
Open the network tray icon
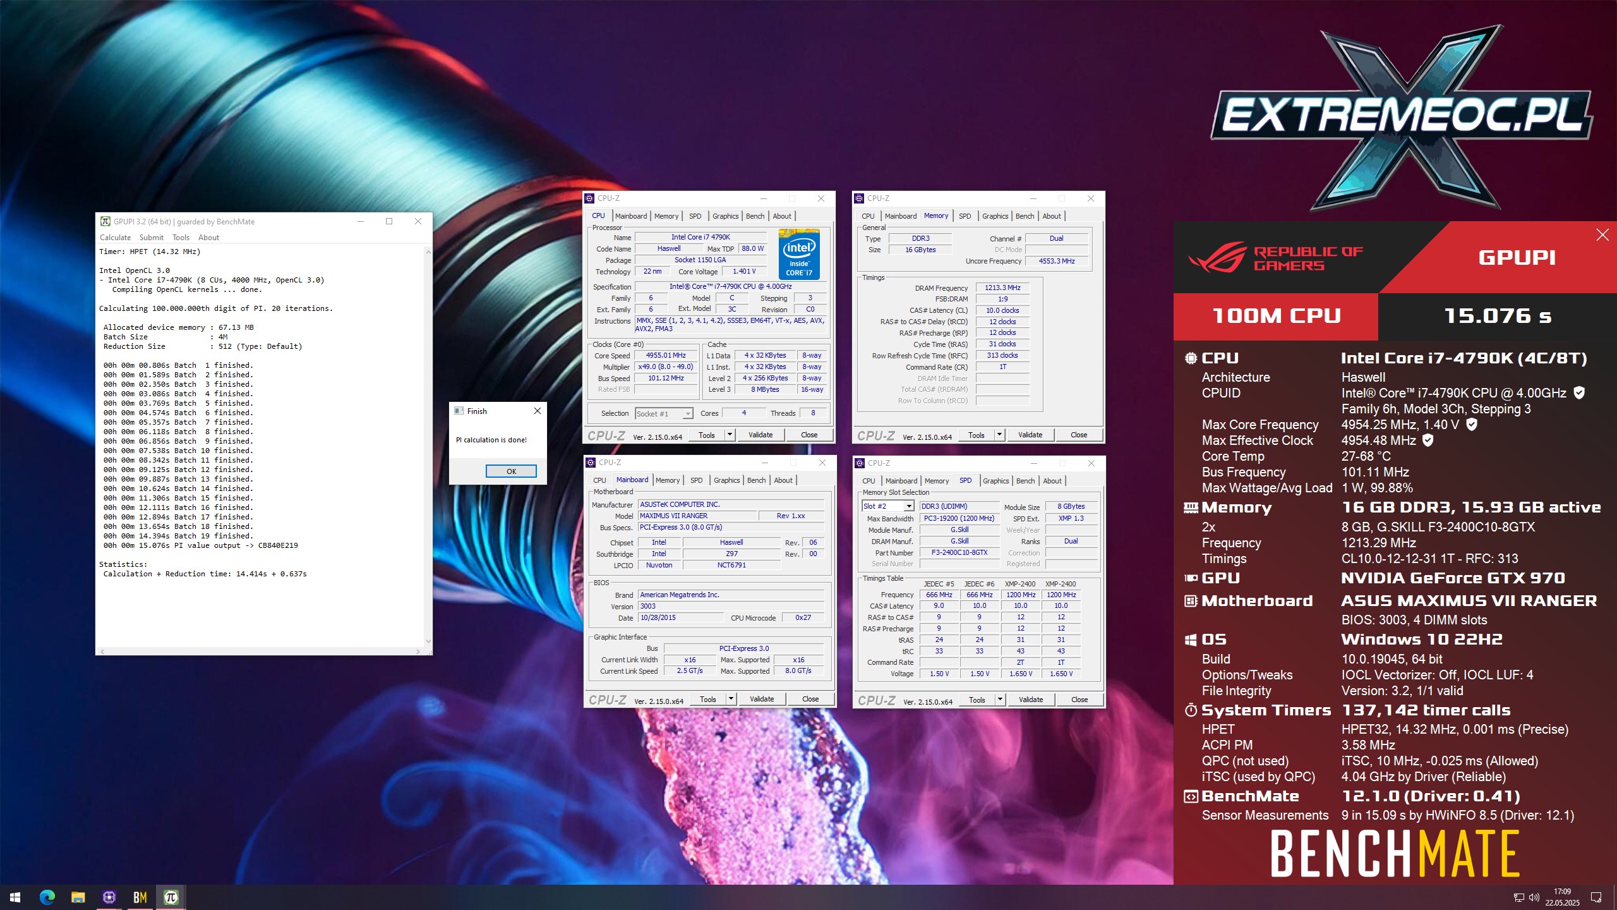coord(1519,897)
